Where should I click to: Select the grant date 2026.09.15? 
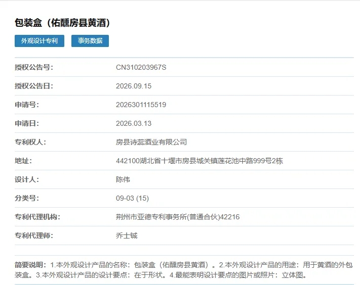click(134, 86)
